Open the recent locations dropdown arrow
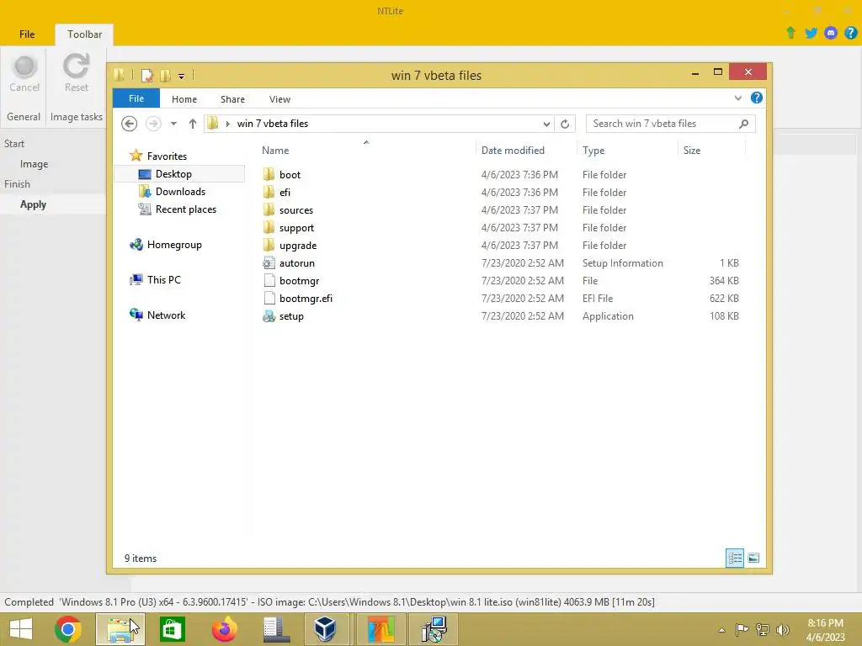This screenshot has width=862, height=646. tap(173, 124)
